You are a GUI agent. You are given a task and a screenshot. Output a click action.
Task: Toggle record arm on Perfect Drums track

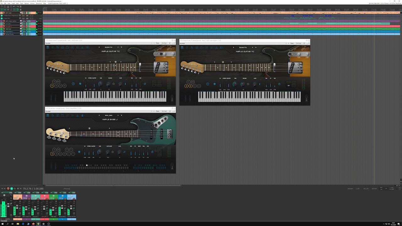tap(4, 34)
